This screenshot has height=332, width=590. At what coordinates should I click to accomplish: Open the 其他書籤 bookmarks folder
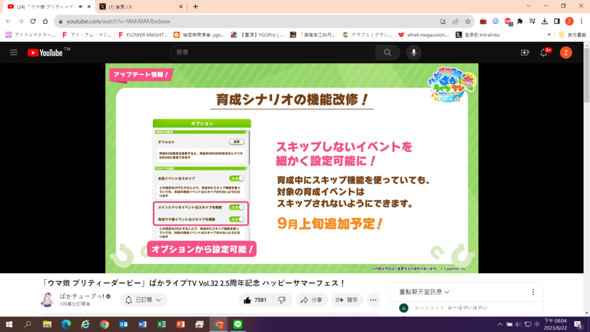point(572,35)
